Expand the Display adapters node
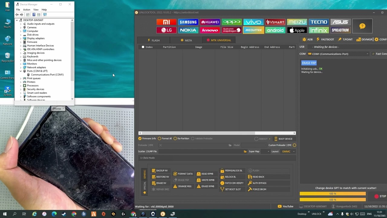387x218 pixels. [21, 38]
